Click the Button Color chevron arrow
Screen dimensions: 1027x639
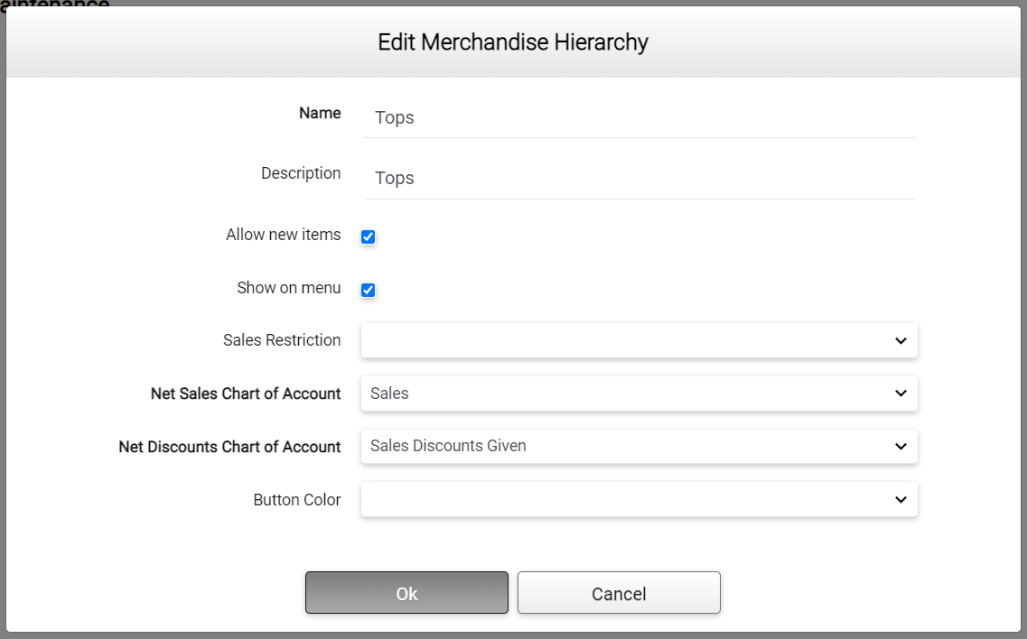[900, 500]
